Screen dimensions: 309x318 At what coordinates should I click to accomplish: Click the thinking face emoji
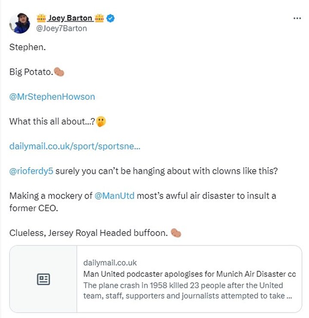pos(101,121)
